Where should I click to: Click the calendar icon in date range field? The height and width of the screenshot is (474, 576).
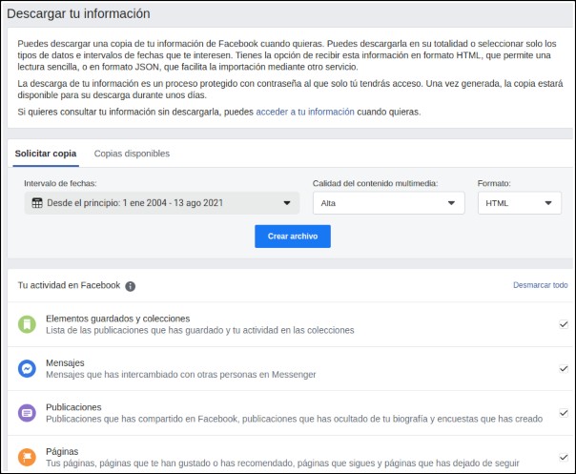[x=37, y=203]
